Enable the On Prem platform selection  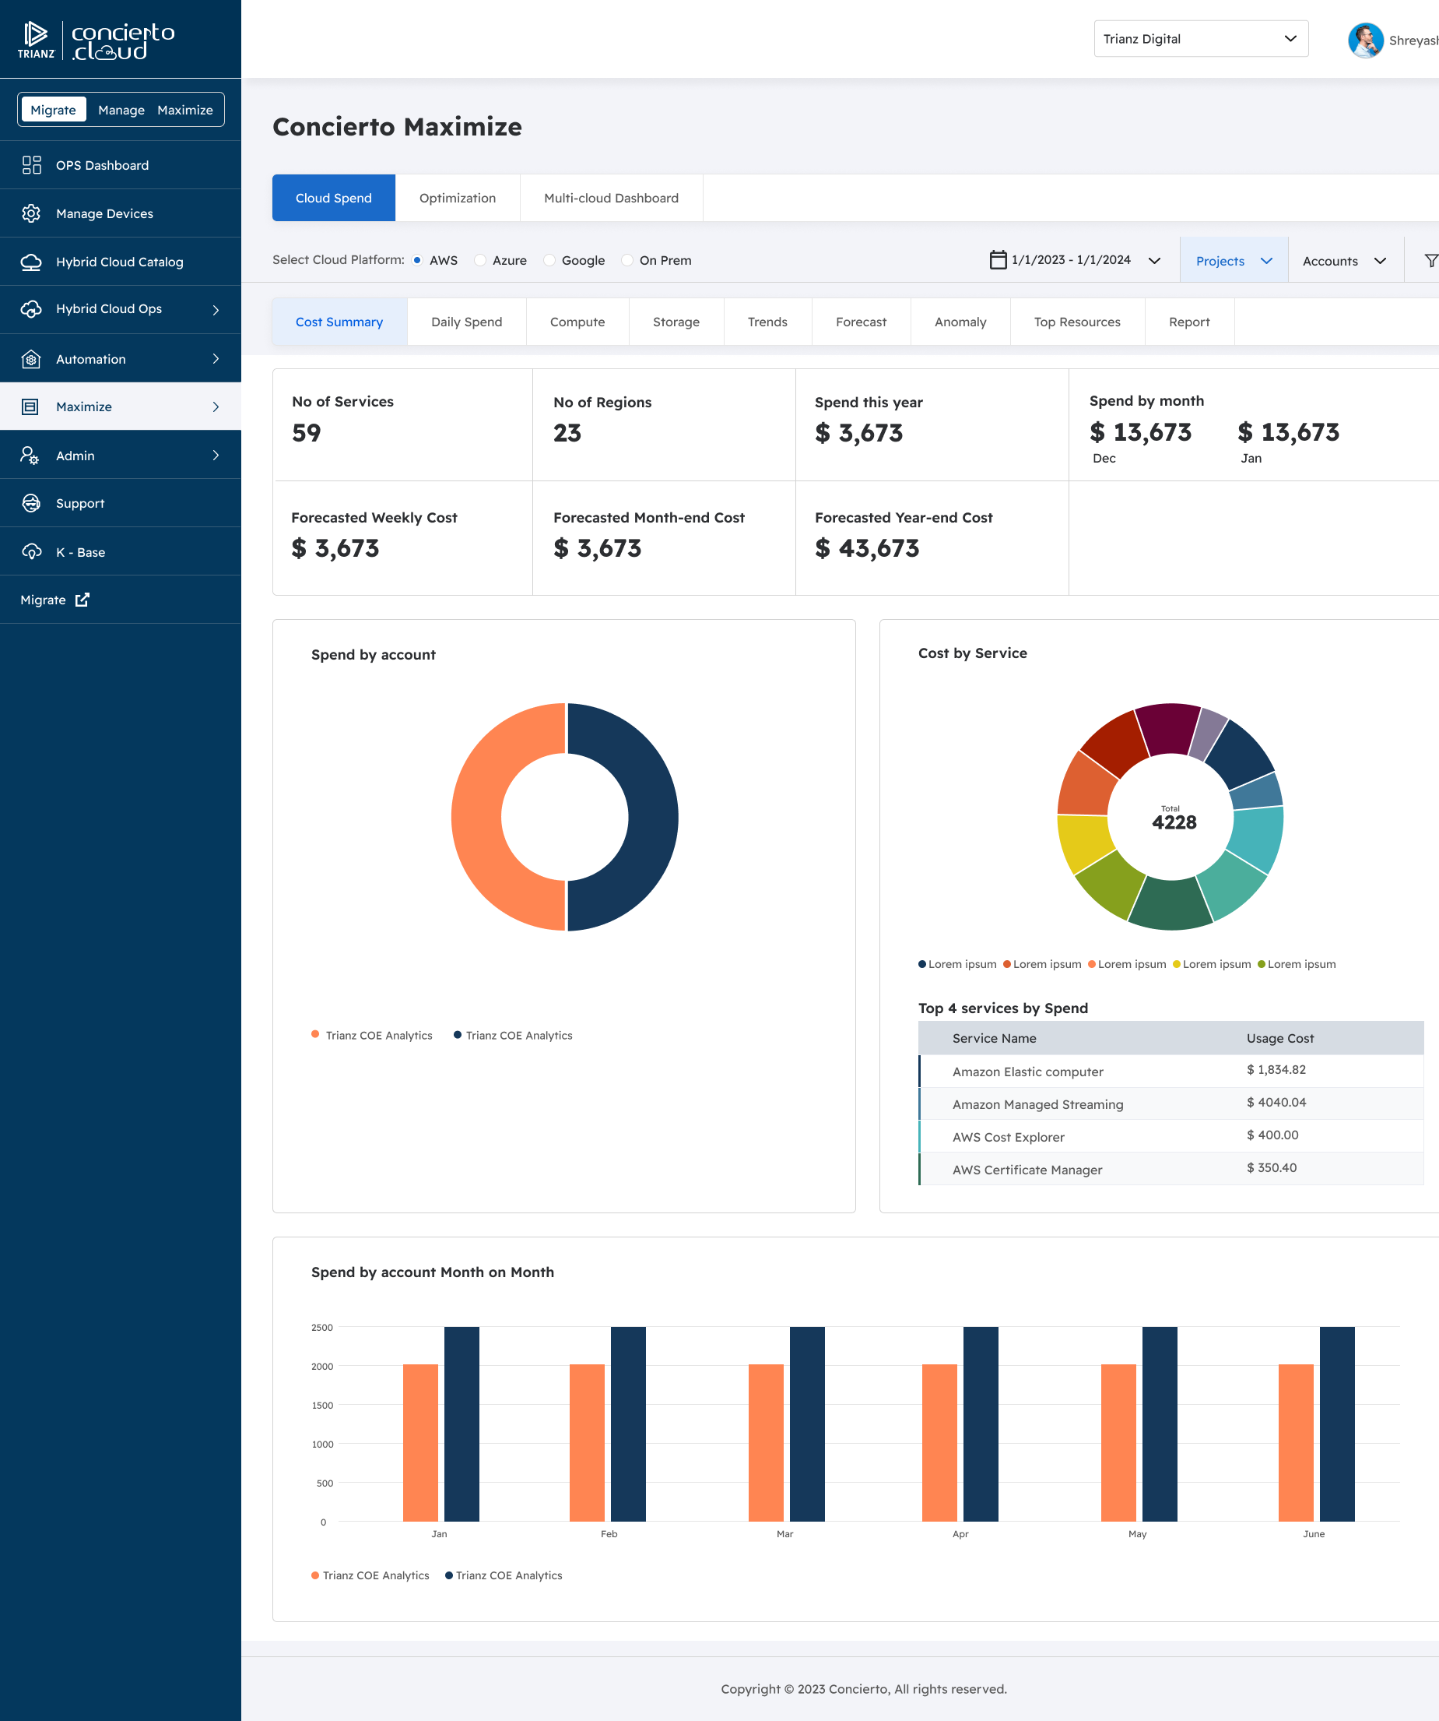pyautogui.click(x=626, y=260)
